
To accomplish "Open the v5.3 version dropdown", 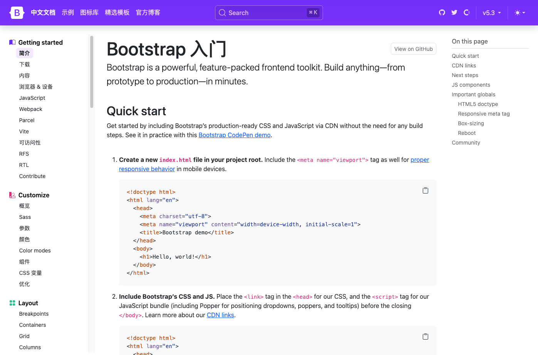I will pyautogui.click(x=492, y=13).
